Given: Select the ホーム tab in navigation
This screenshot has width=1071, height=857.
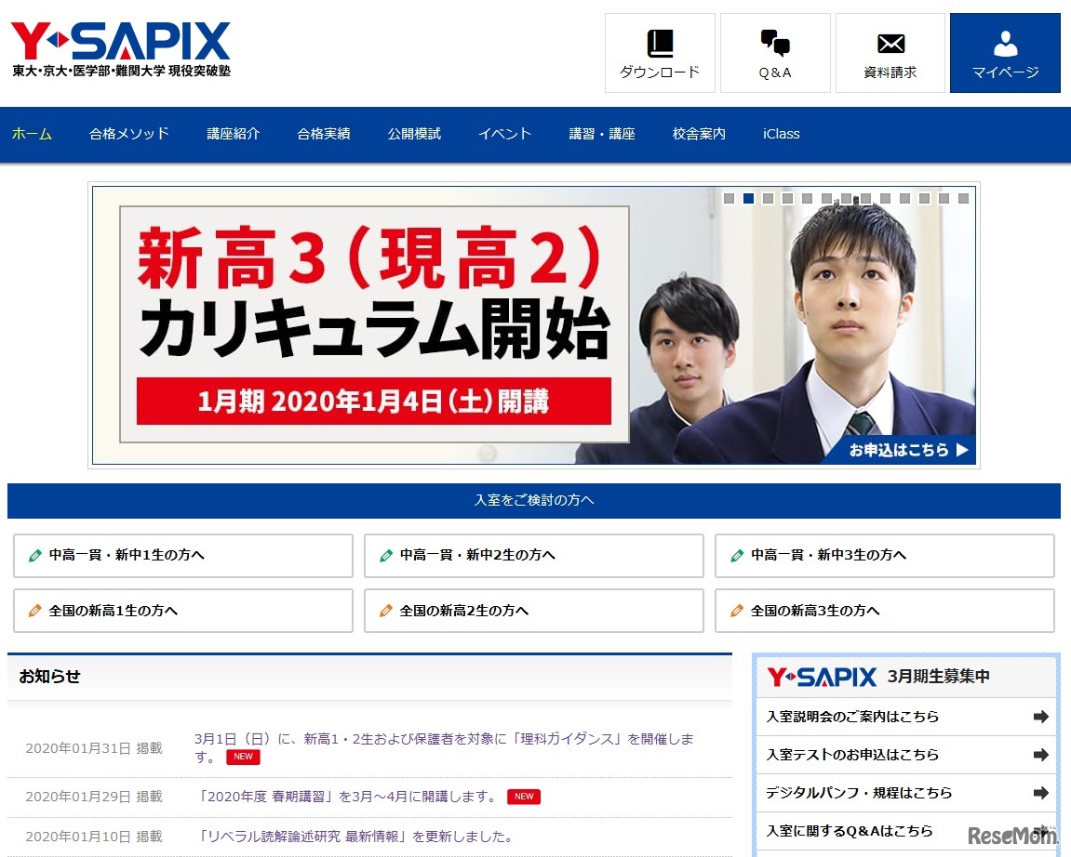Looking at the screenshot, I should 32,134.
